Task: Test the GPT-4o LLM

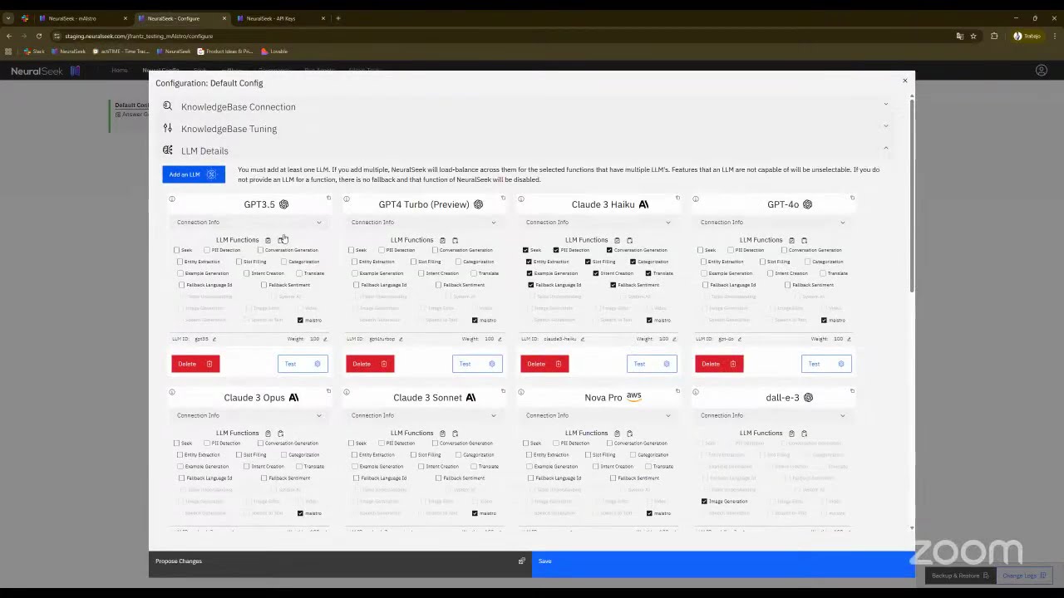Action: coord(826,364)
